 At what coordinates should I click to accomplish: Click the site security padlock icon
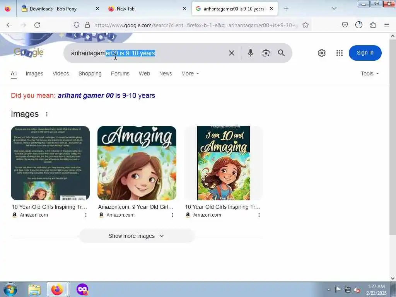(87, 25)
